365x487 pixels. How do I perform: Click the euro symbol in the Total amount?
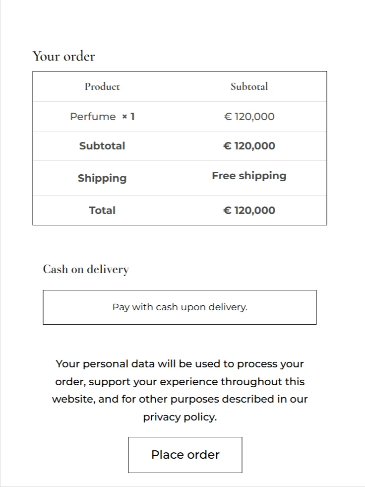tap(228, 210)
